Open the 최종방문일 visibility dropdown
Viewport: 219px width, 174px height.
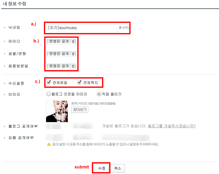pos(61,66)
